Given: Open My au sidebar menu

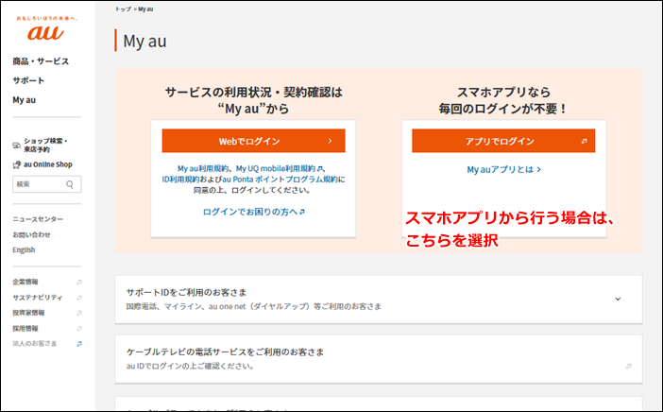Looking at the screenshot, I should [25, 100].
